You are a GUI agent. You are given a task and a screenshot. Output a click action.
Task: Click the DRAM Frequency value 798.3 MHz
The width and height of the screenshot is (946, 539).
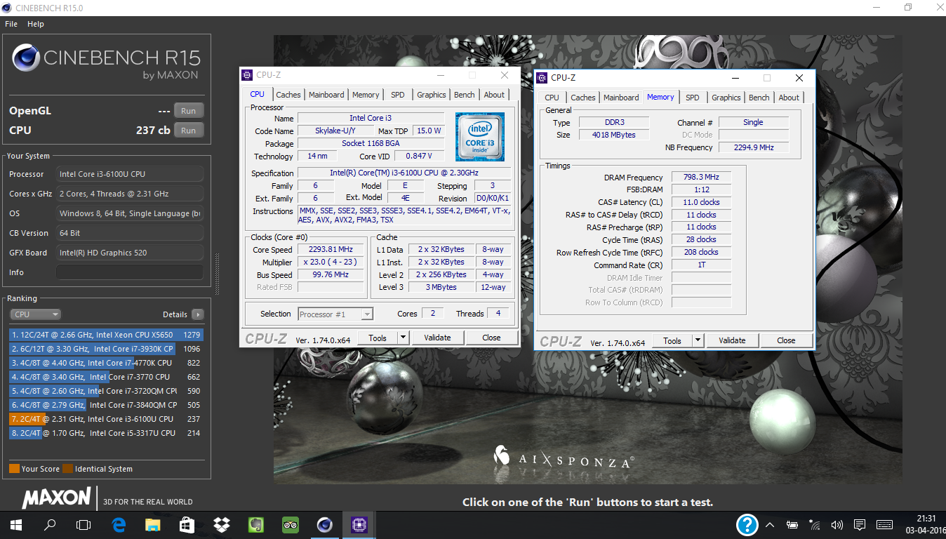point(701,177)
